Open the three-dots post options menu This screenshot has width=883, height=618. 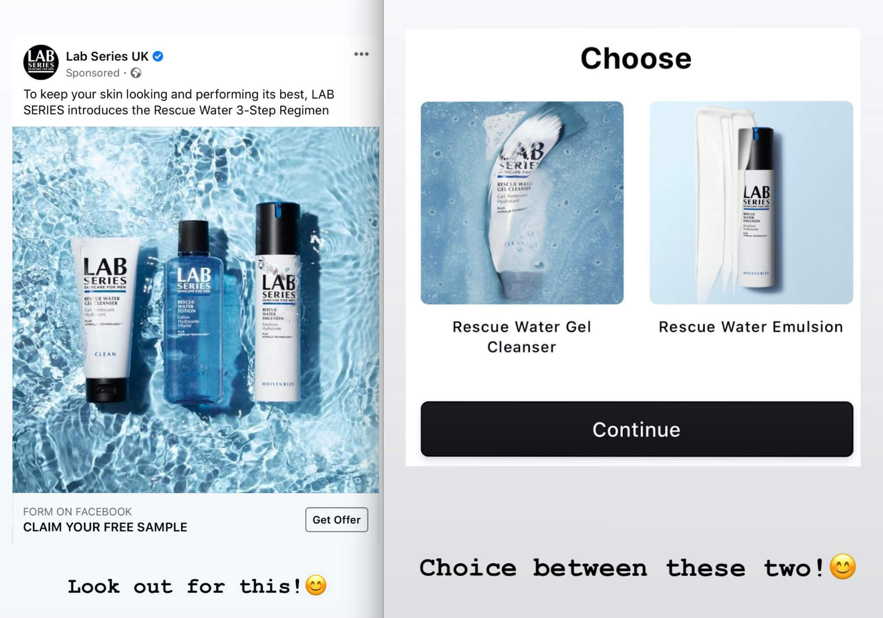(361, 54)
